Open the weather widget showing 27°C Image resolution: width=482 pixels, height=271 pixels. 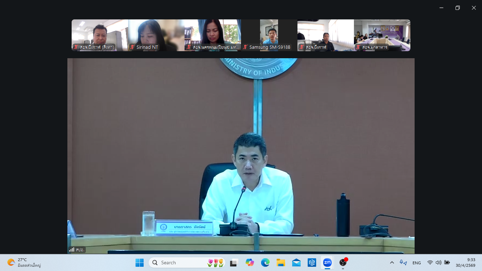(x=24, y=263)
